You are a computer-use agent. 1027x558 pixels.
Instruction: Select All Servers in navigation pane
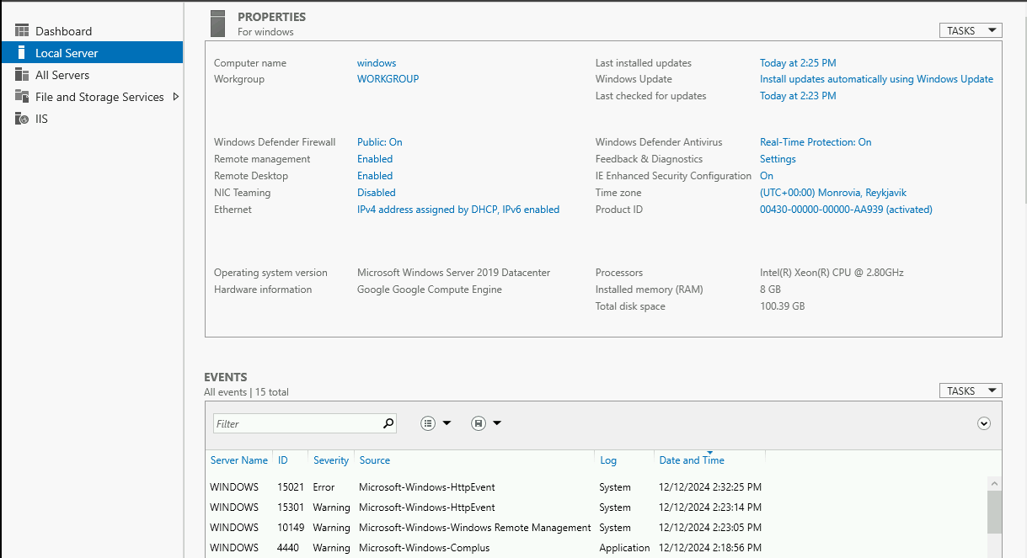pos(91,75)
